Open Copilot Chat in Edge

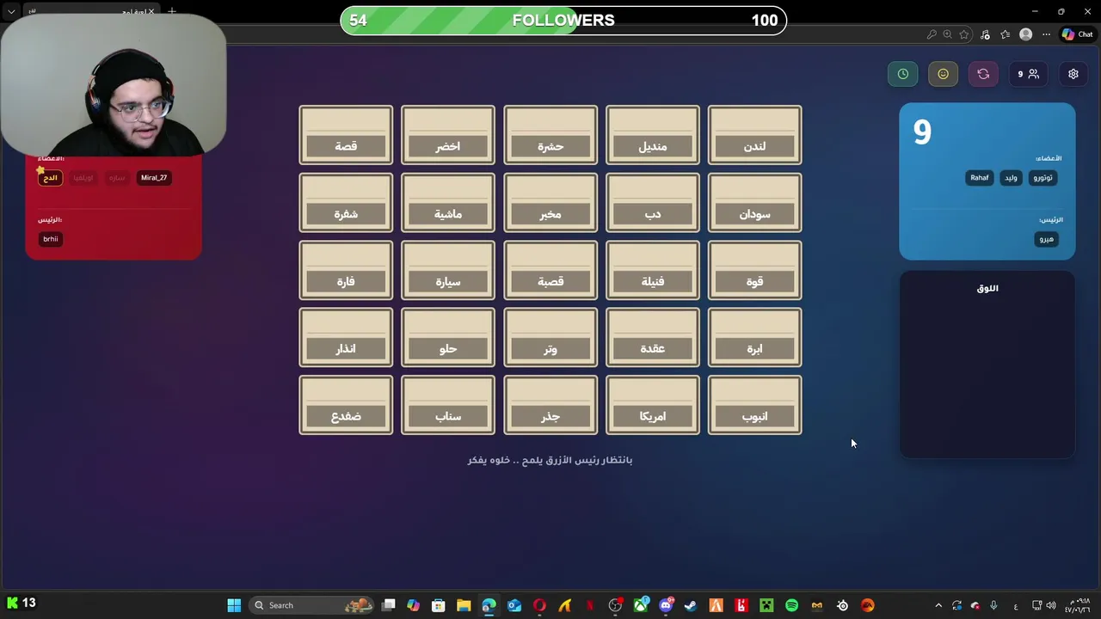point(1077,34)
